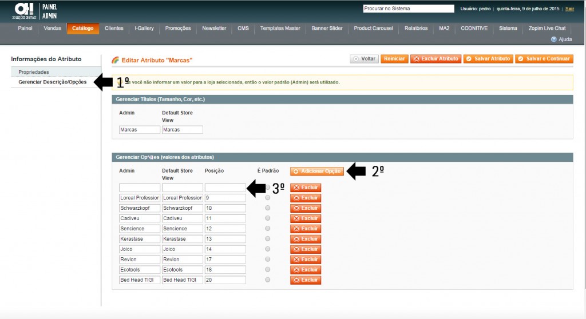Click the Salvar Atributo button
Viewport: 586px width, 319px height.
[x=488, y=59]
